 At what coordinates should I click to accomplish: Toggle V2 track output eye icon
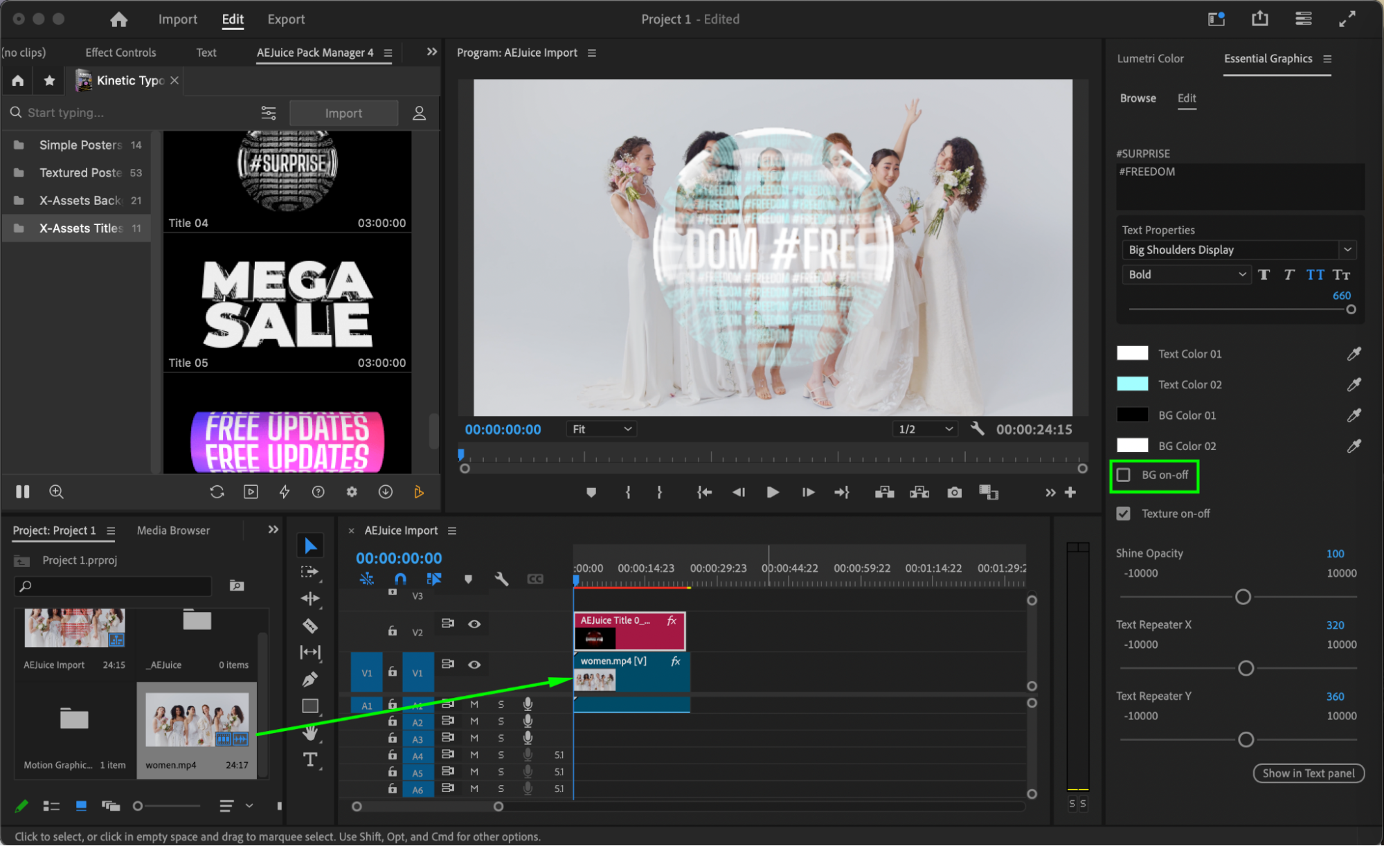click(474, 624)
